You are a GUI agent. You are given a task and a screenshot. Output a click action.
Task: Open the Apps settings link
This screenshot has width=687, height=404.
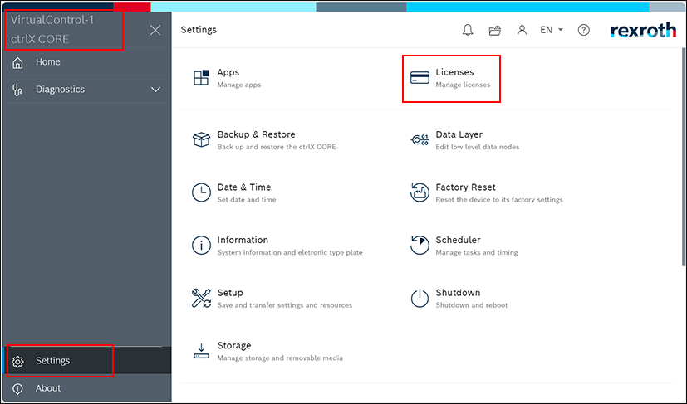(x=228, y=72)
